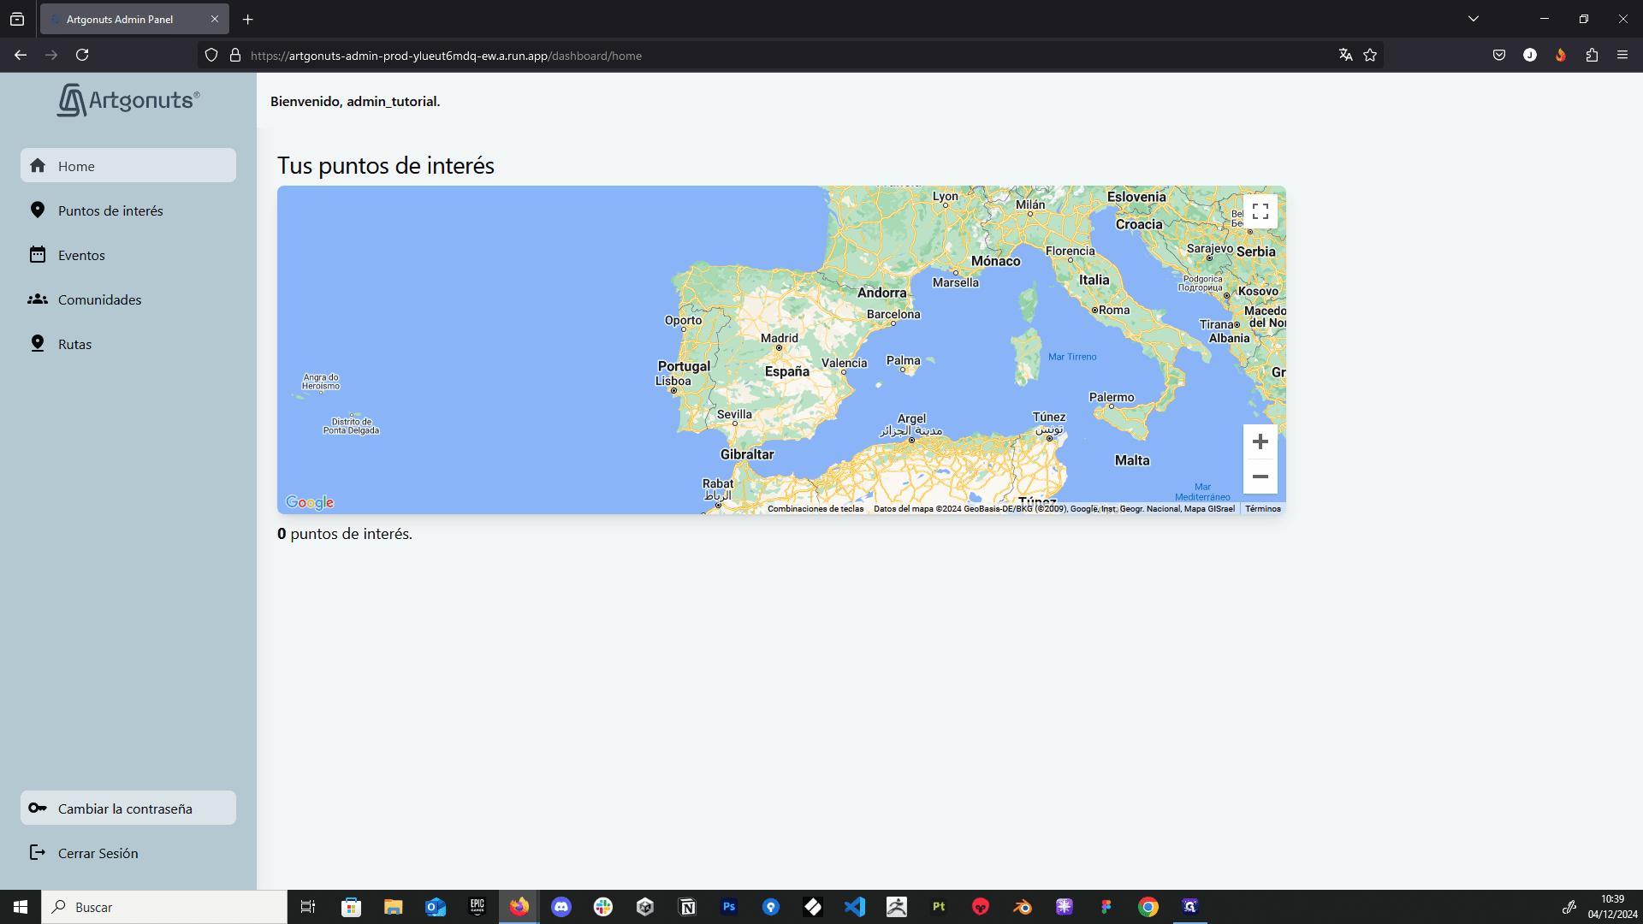Click the Barcelona label on map

893,314
